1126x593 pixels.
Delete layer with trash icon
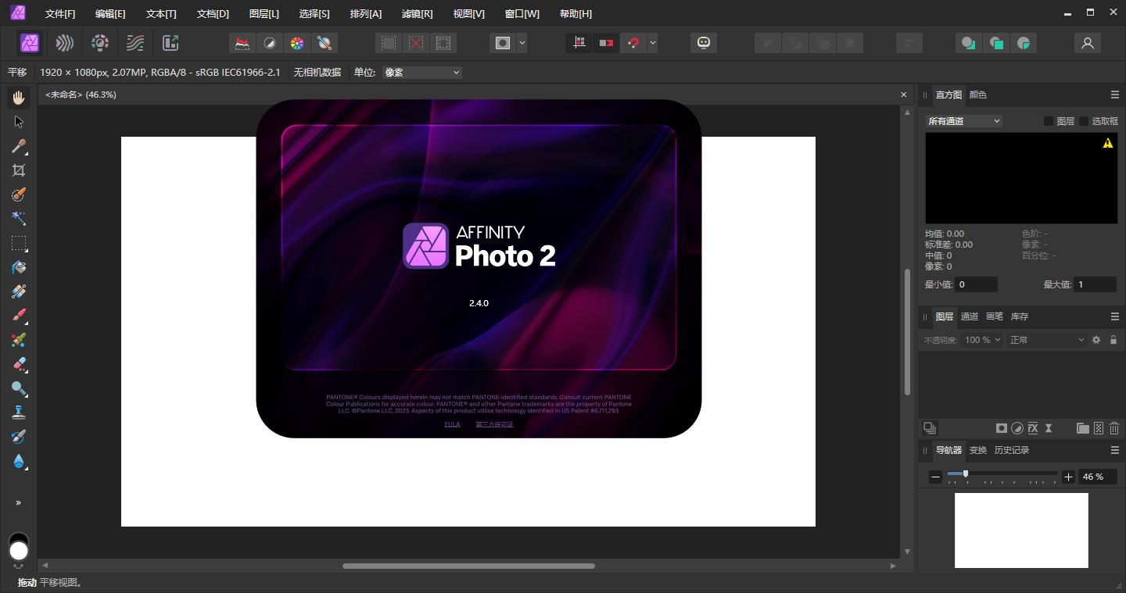[x=1114, y=428]
